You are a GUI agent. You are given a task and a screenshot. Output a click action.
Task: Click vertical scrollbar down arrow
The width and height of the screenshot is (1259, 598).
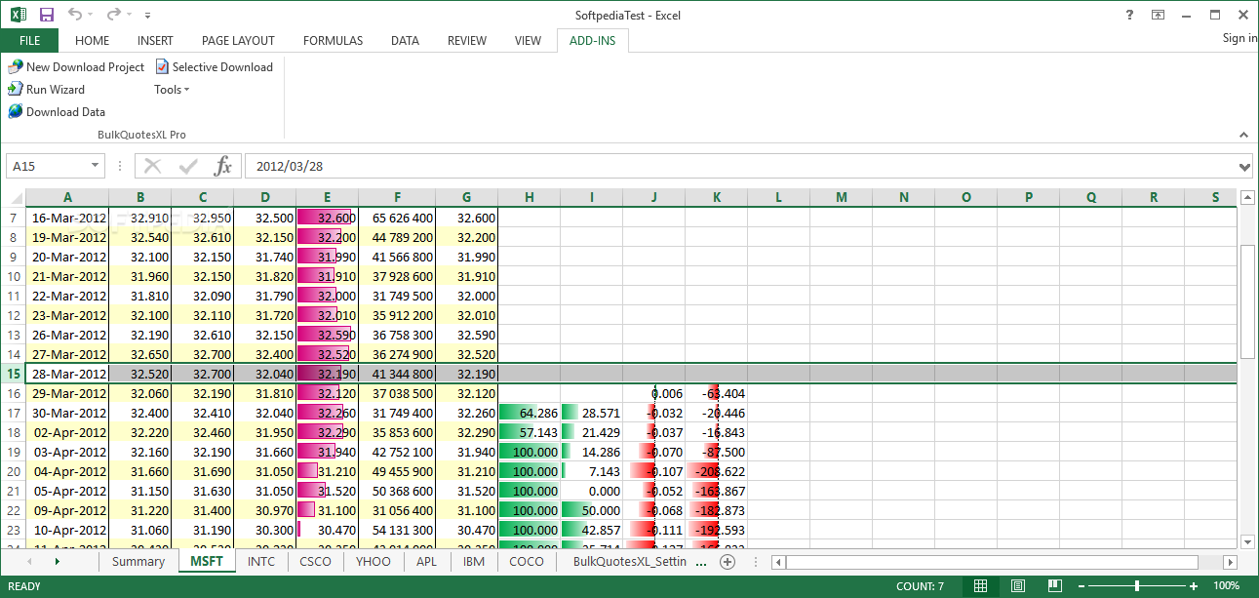[1247, 541]
